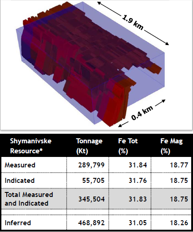The image size is (193, 232).
Task: Select the Inferred row label
Action: (18, 223)
